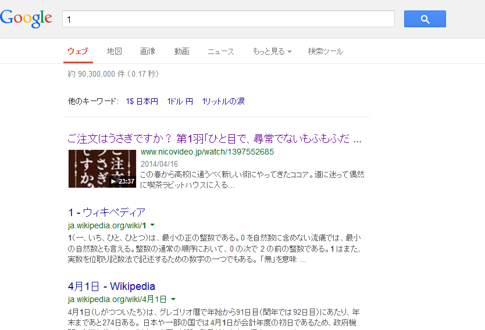The width and height of the screenshot is (485, 330).
Task: Click the nicovideo video thumbnail
Action: tap(102, 168)
